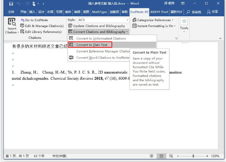
Task: Click the 43 个字 word count
Action: [x=39, y=156]
